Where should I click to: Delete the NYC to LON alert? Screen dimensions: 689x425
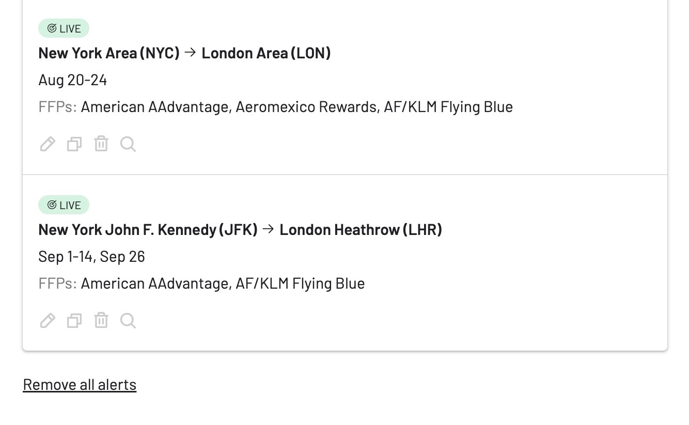[x=101, y=144]
